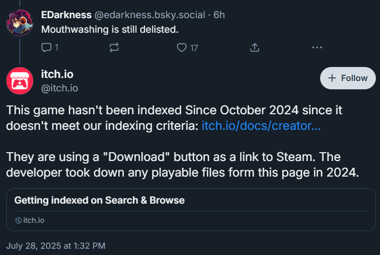Open the itch.io red logo avatar
The height and width of the screenshot is (255, 380).
[20, 80]
